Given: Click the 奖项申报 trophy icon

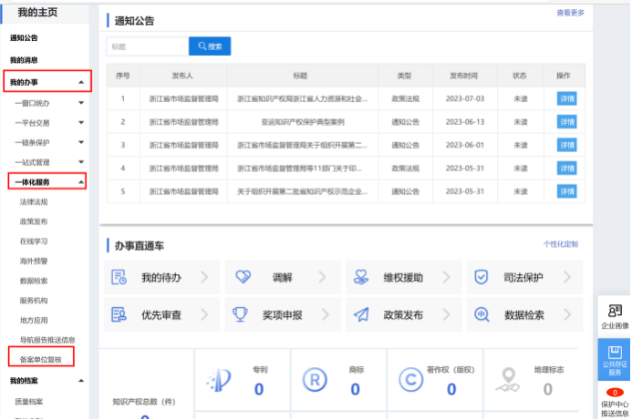Looking at the screenshot, I should click(x=240, y=314).
